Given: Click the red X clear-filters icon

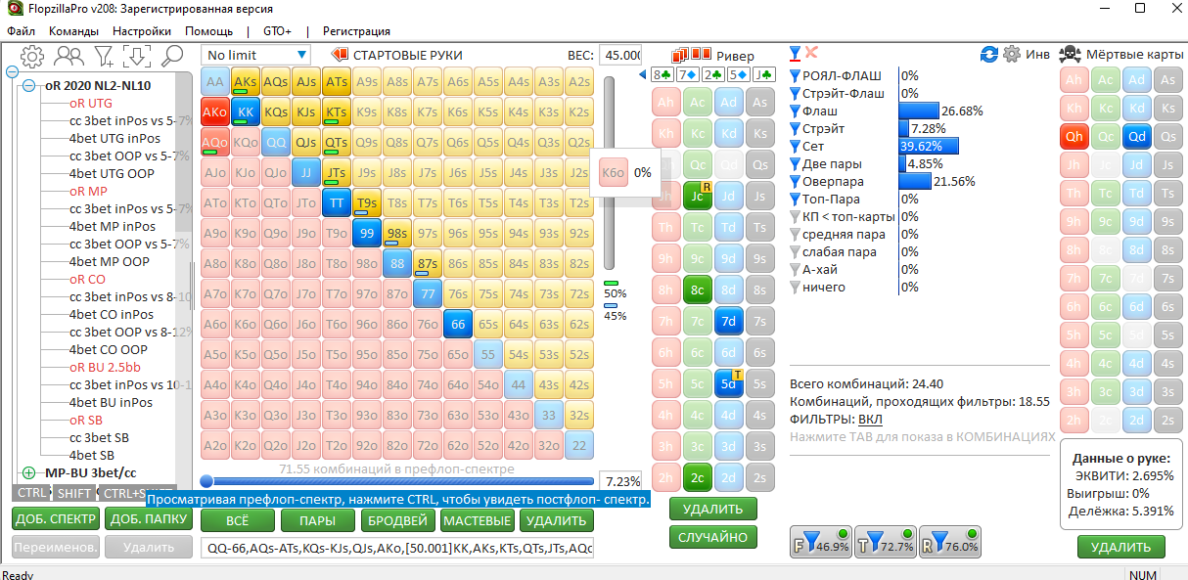Looking at the screenshot, I should [x=811, y=53].
